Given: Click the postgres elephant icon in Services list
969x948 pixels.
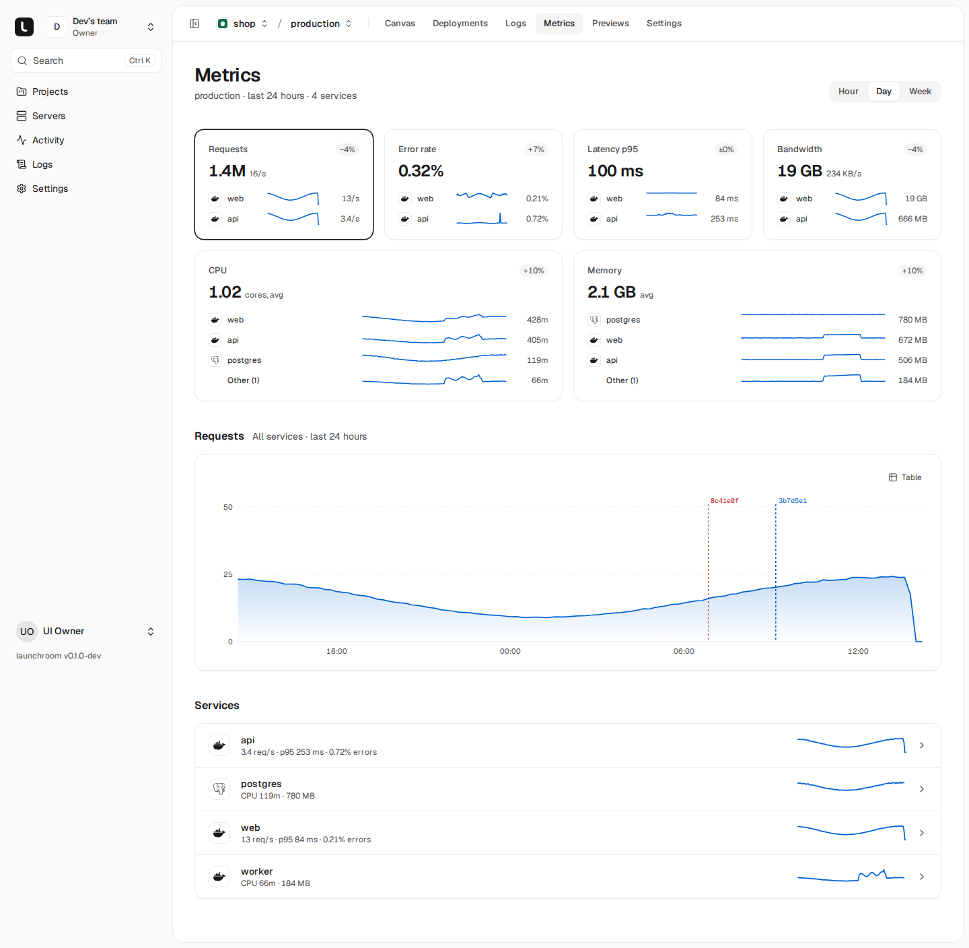Looking at the screenshot, I should tap(219, 789).
